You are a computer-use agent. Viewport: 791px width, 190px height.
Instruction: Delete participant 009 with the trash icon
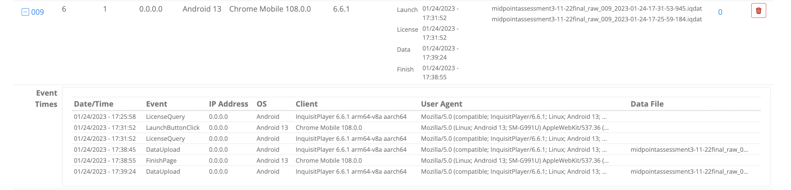point(758,11)
